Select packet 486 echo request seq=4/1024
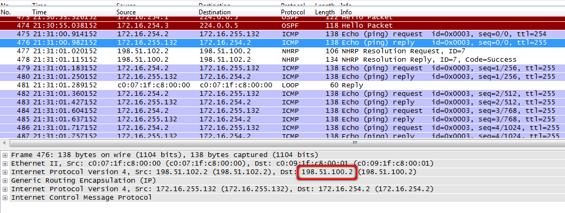The width and height of the screenshot is (565, 213). tap(282, 127)
